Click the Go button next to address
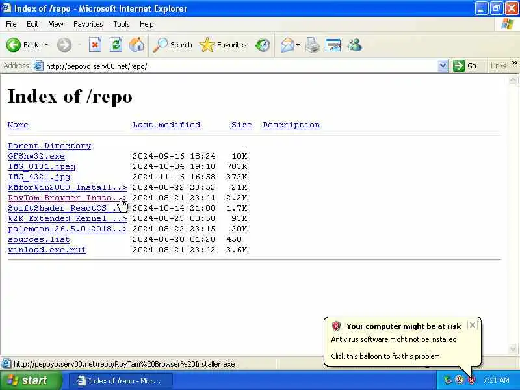Viewport: 520px width, 390px height. click(465, 66)
